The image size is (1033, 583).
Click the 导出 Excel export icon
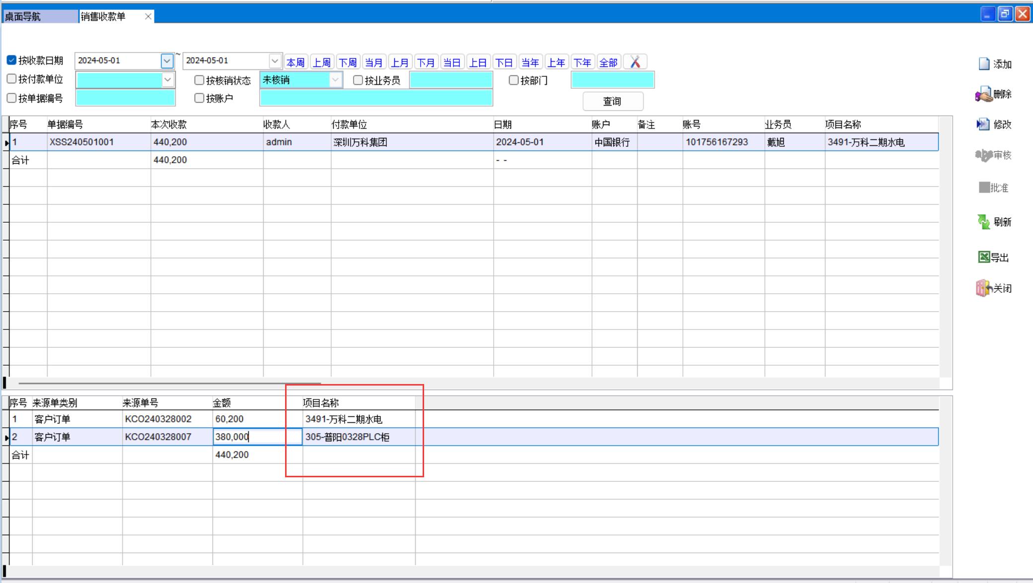984,257
